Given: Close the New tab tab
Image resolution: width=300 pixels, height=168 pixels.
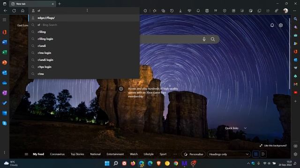Looking at the screenshot, I should tap(53, 4).
